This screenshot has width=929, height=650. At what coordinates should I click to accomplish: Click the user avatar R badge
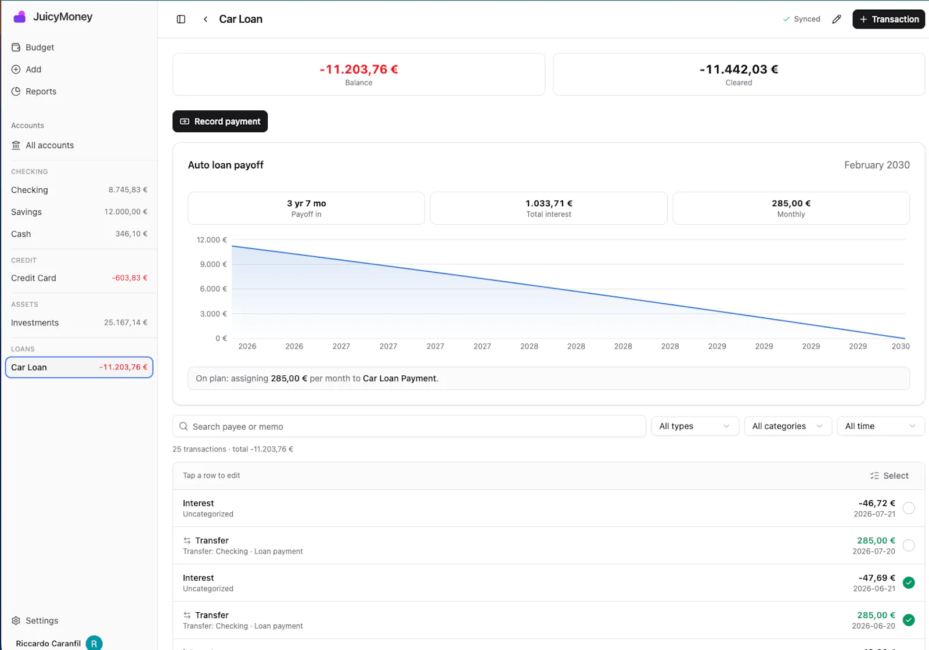tap(94, 643)
